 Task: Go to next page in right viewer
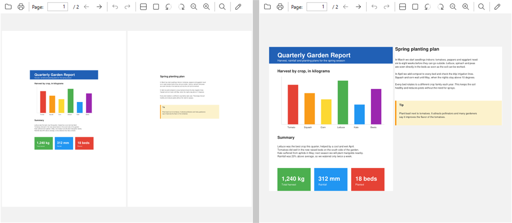pos(358,7)
